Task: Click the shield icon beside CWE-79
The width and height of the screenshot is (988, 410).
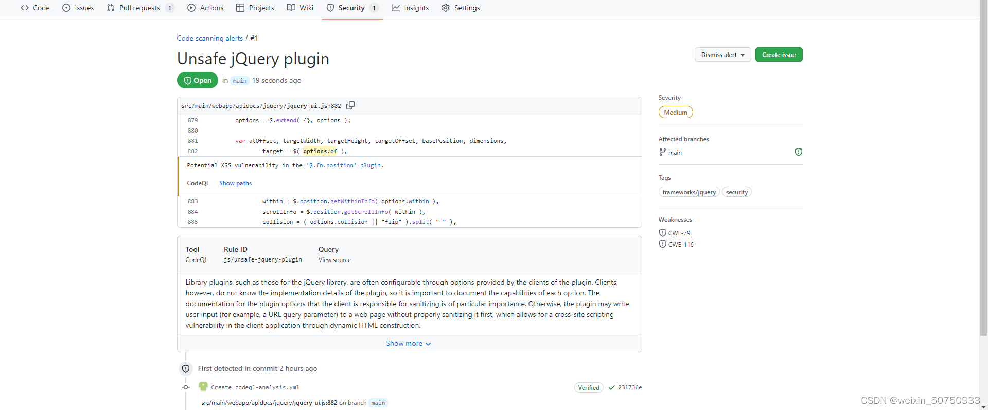Action: tap(662, 233)
